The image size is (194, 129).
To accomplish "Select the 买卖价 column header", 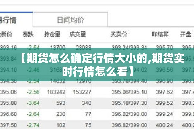I will point(119,34).
